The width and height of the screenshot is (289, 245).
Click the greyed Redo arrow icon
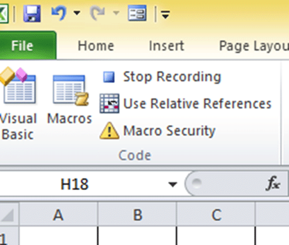pos(97,13)
